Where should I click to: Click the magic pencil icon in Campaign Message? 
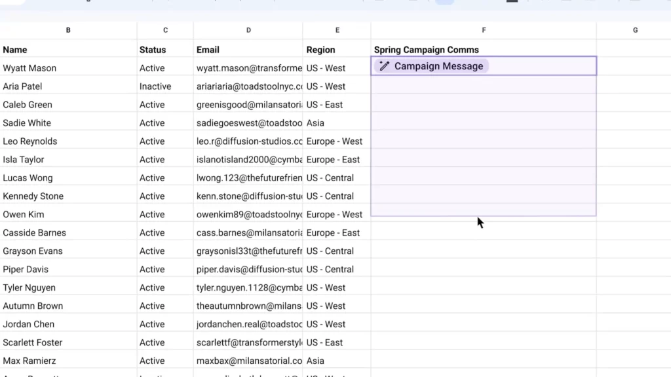click(x=384, y=66)
